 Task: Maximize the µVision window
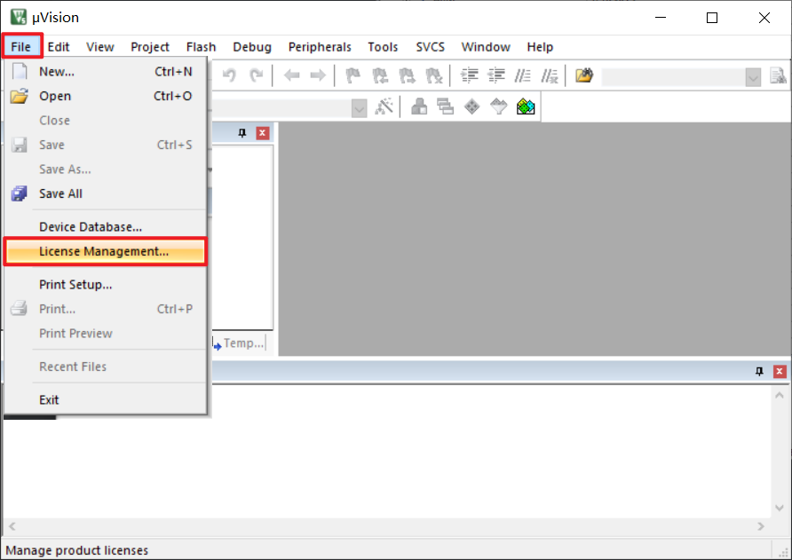(712, 18)
